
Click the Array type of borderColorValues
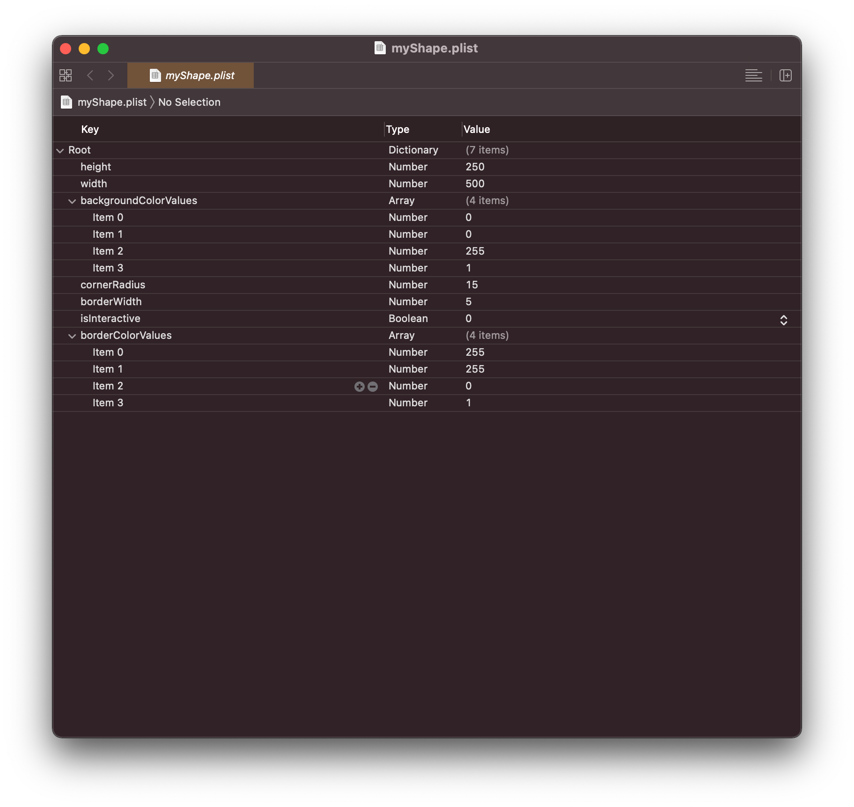point(401,335)
